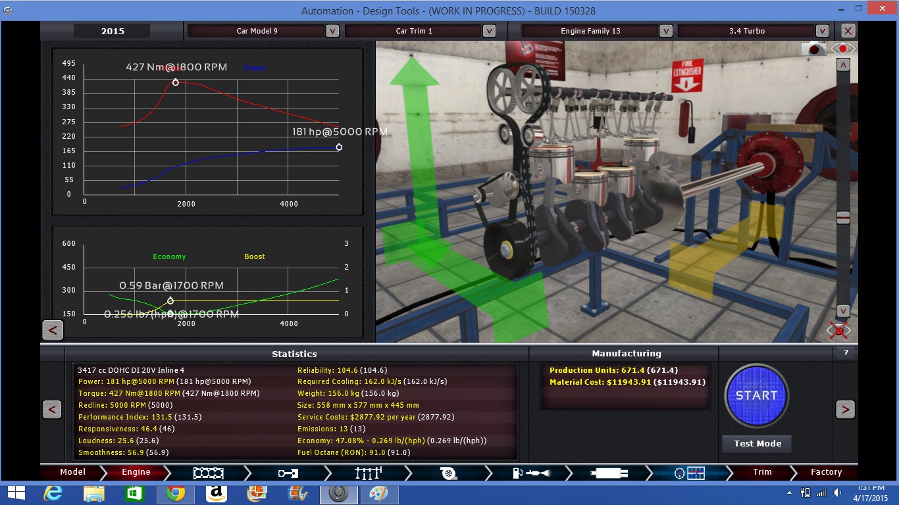
Task: Click the boost marker at 1700 RPM
Action: click(x=170, y=301)
